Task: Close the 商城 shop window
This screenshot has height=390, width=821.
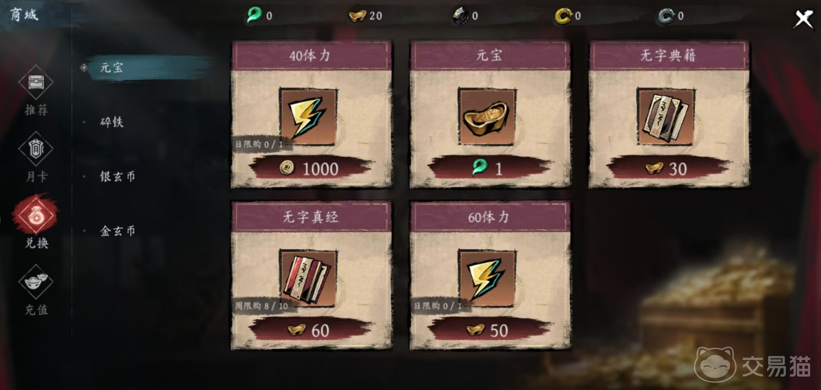Action: [804, 18]
